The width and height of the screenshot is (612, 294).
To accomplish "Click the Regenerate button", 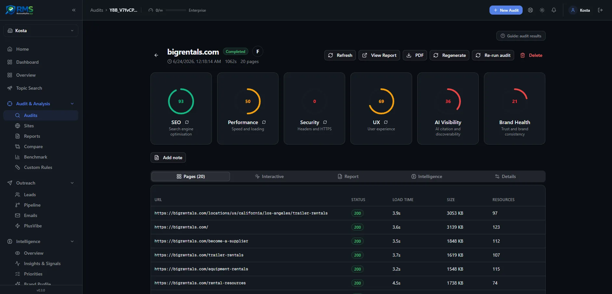I will [449, 55].
